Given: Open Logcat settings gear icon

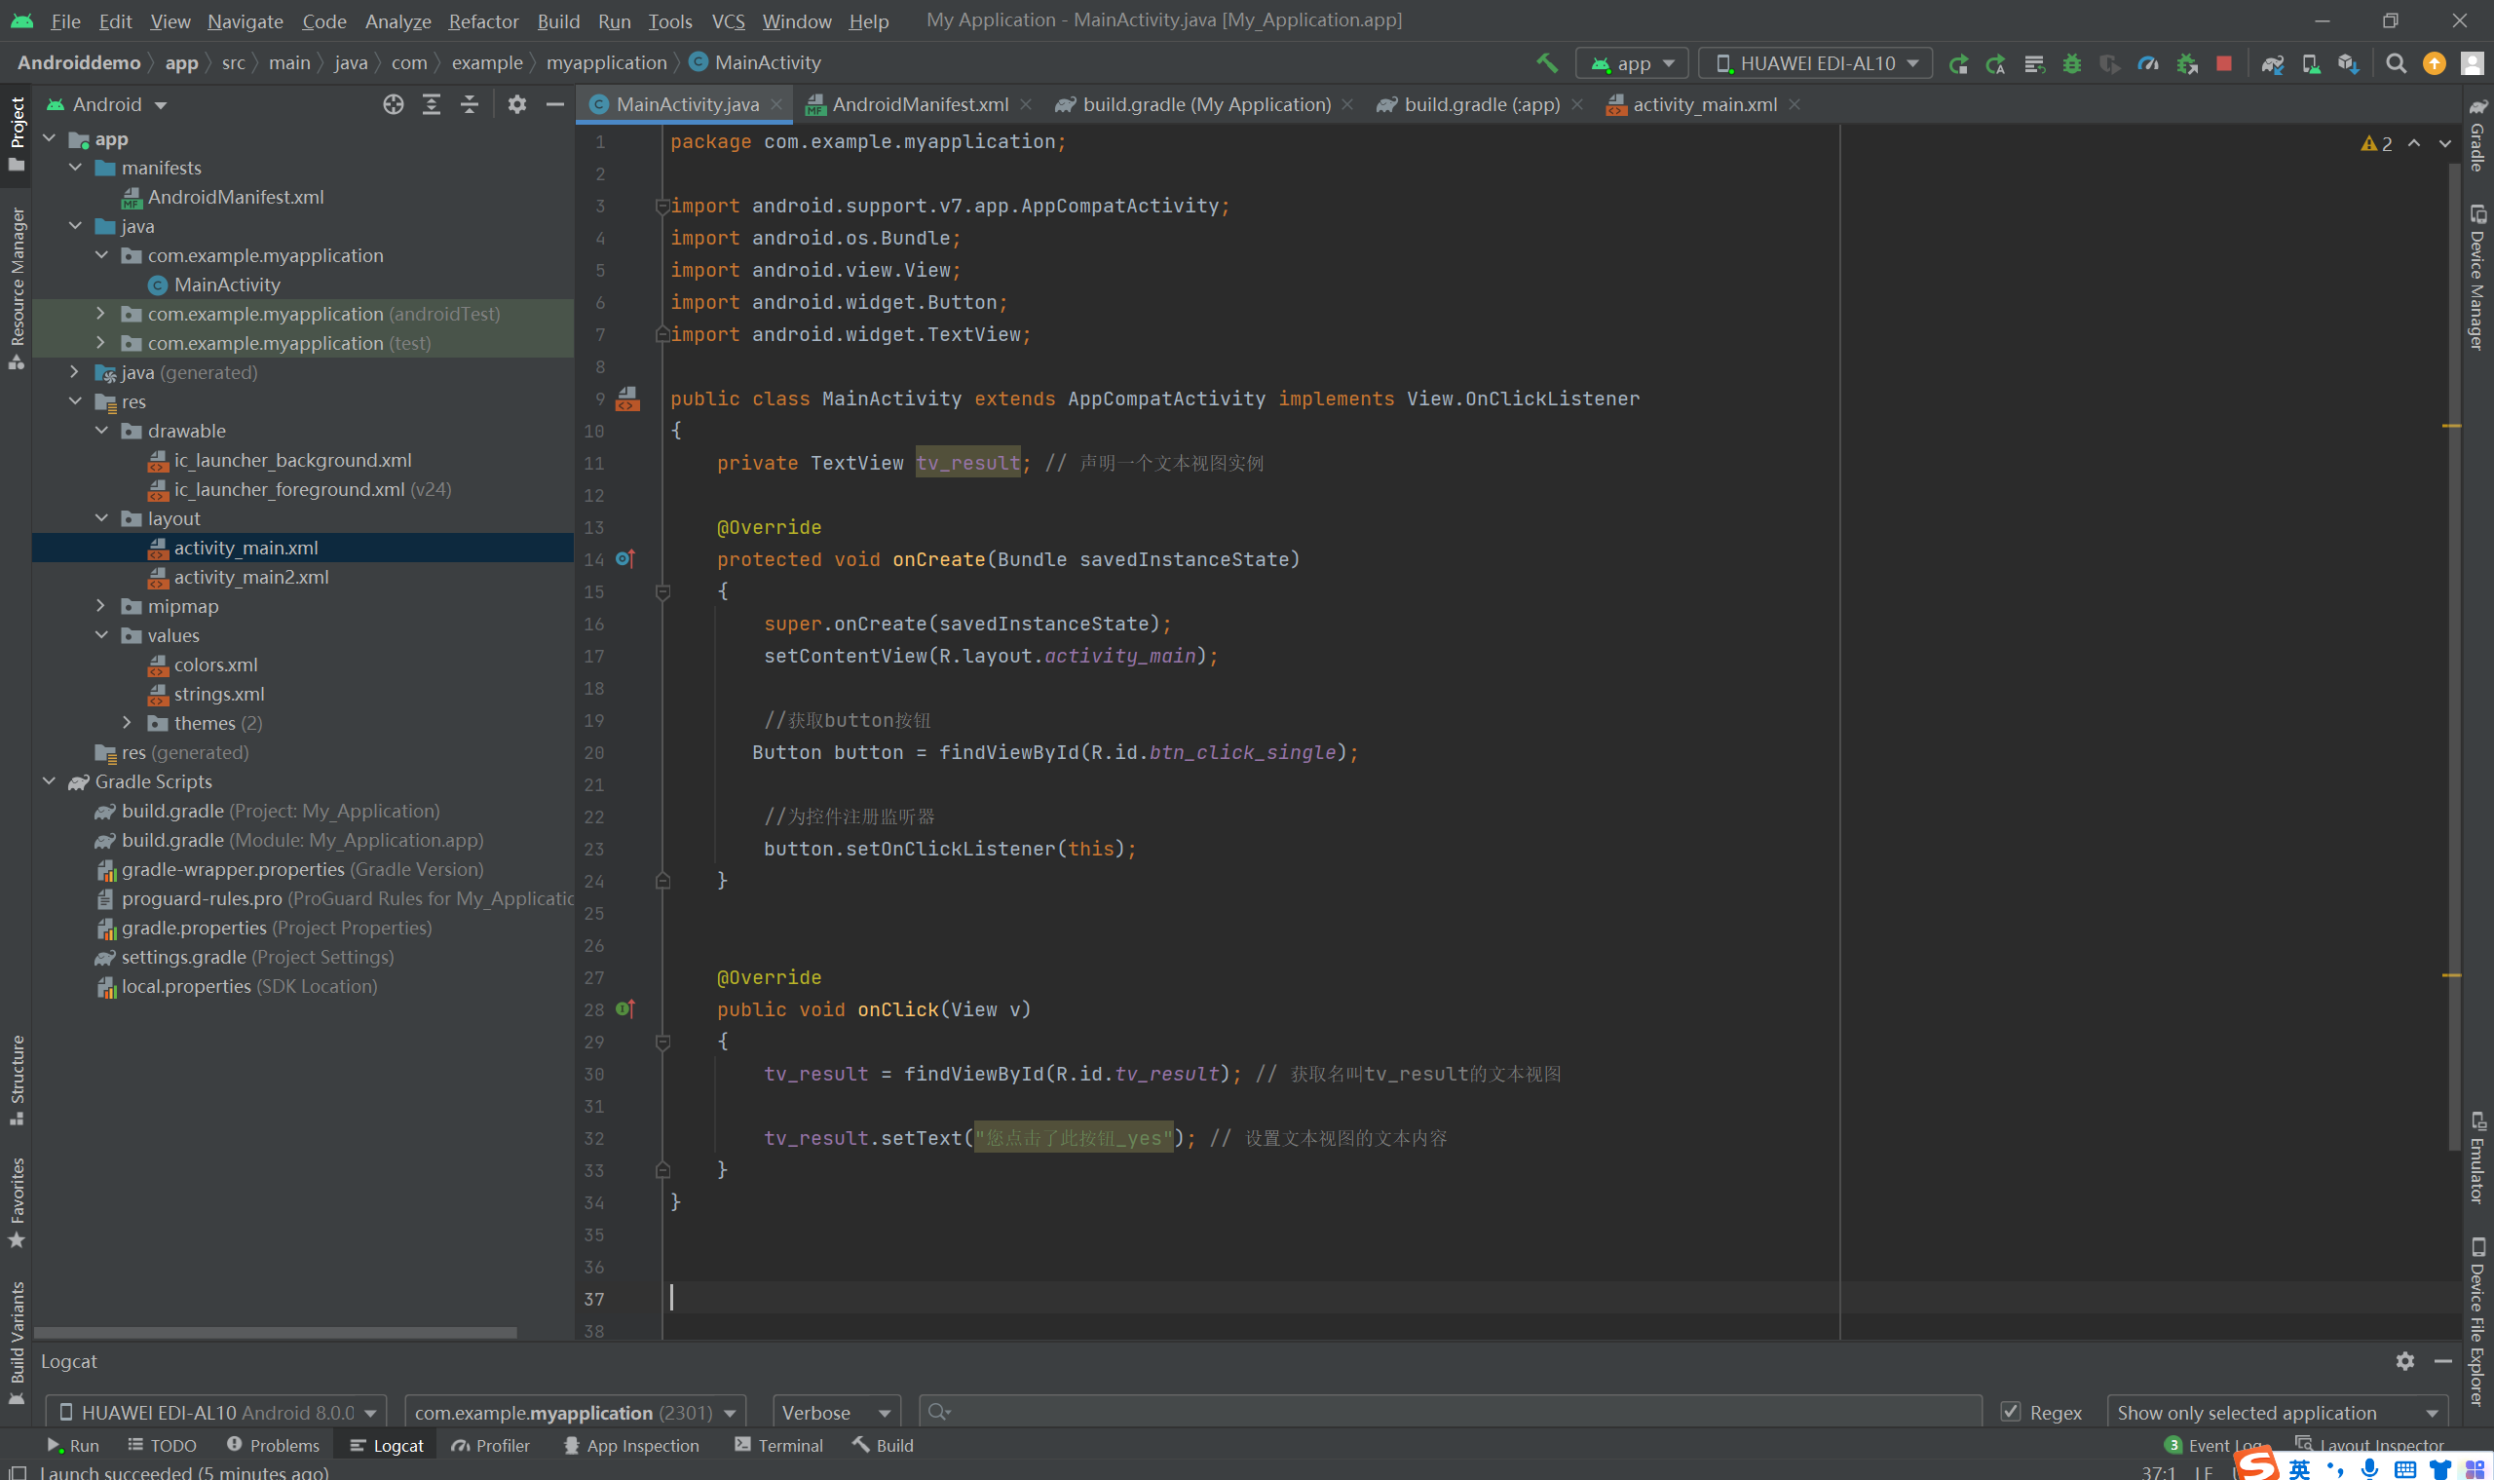Looking at the screenshot, I should click(2404, 1360).
